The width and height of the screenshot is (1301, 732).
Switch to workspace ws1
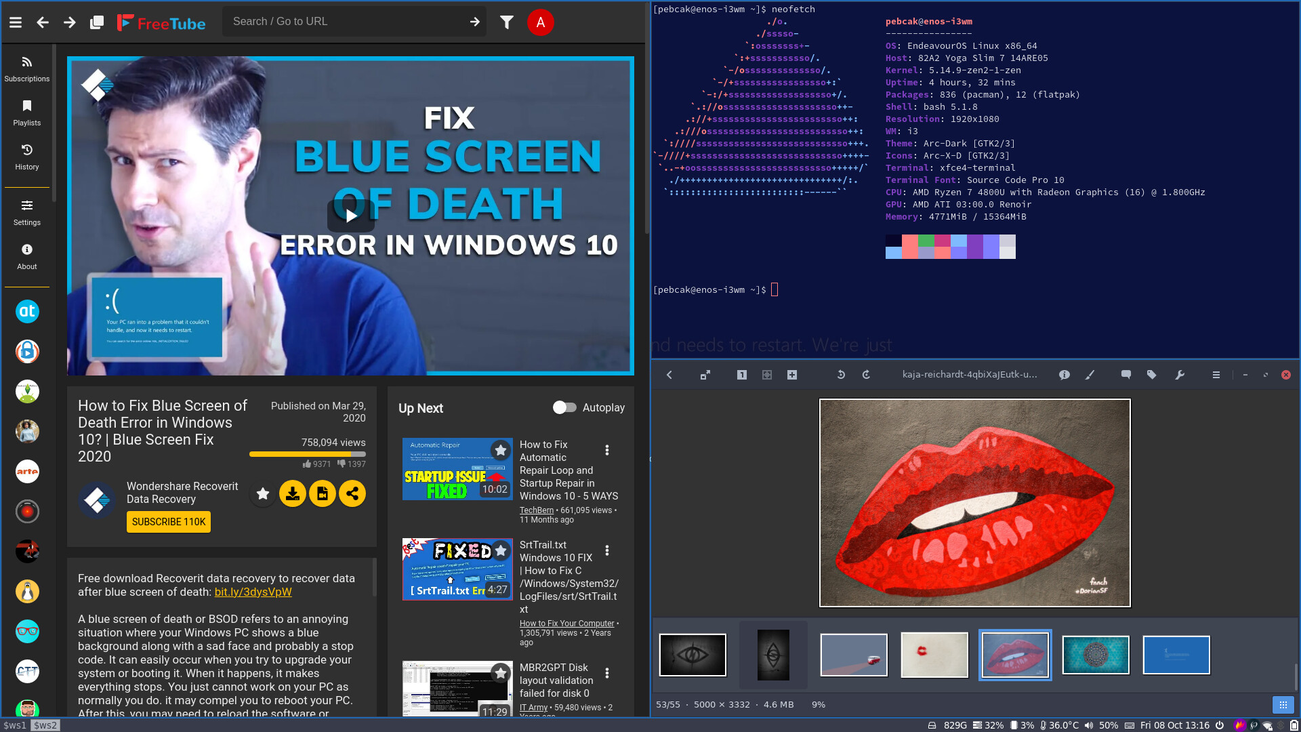pos(15,725)
